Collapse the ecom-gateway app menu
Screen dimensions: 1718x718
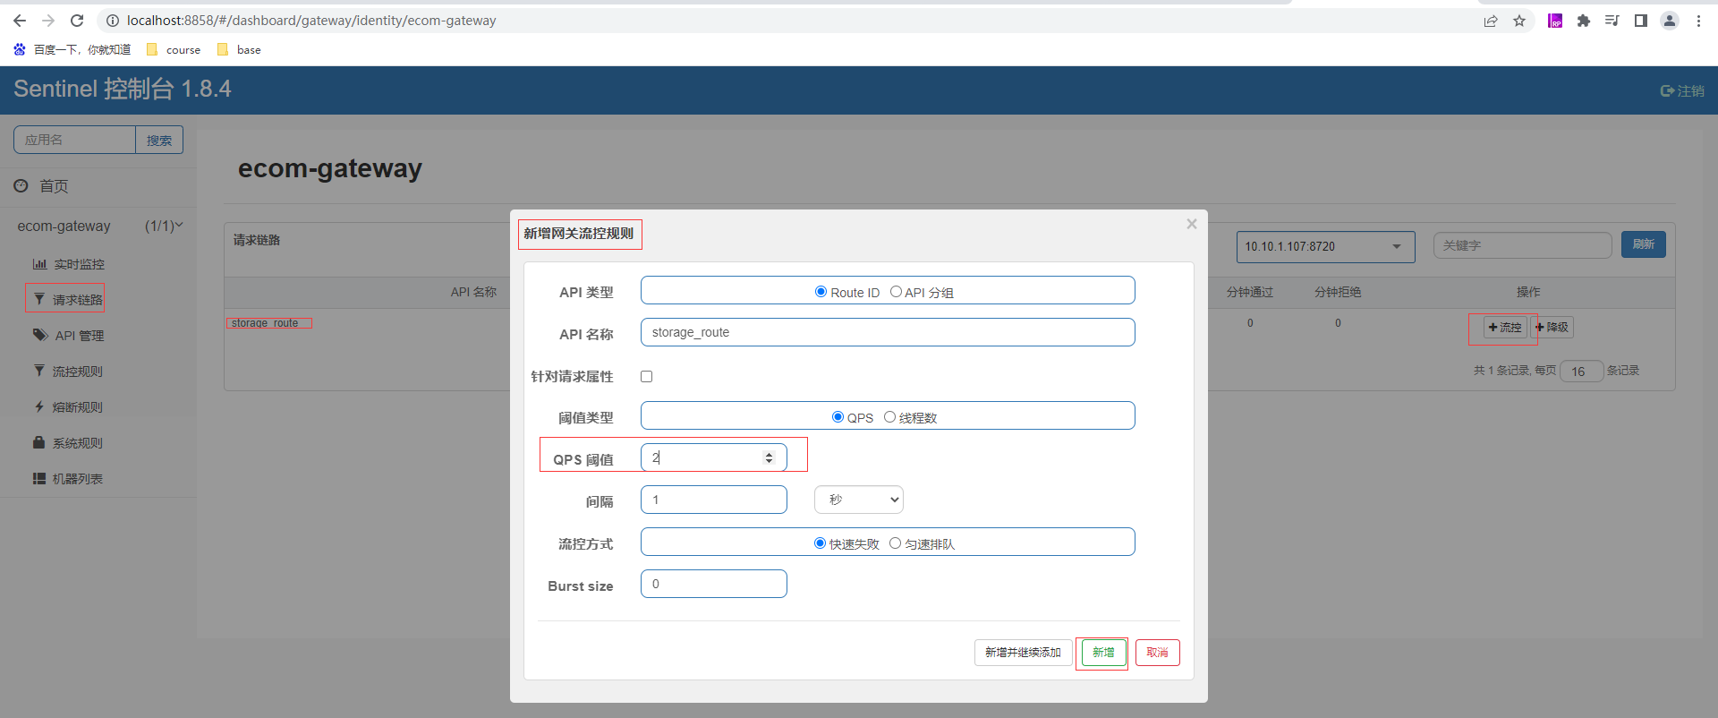[x=98, y=226]
